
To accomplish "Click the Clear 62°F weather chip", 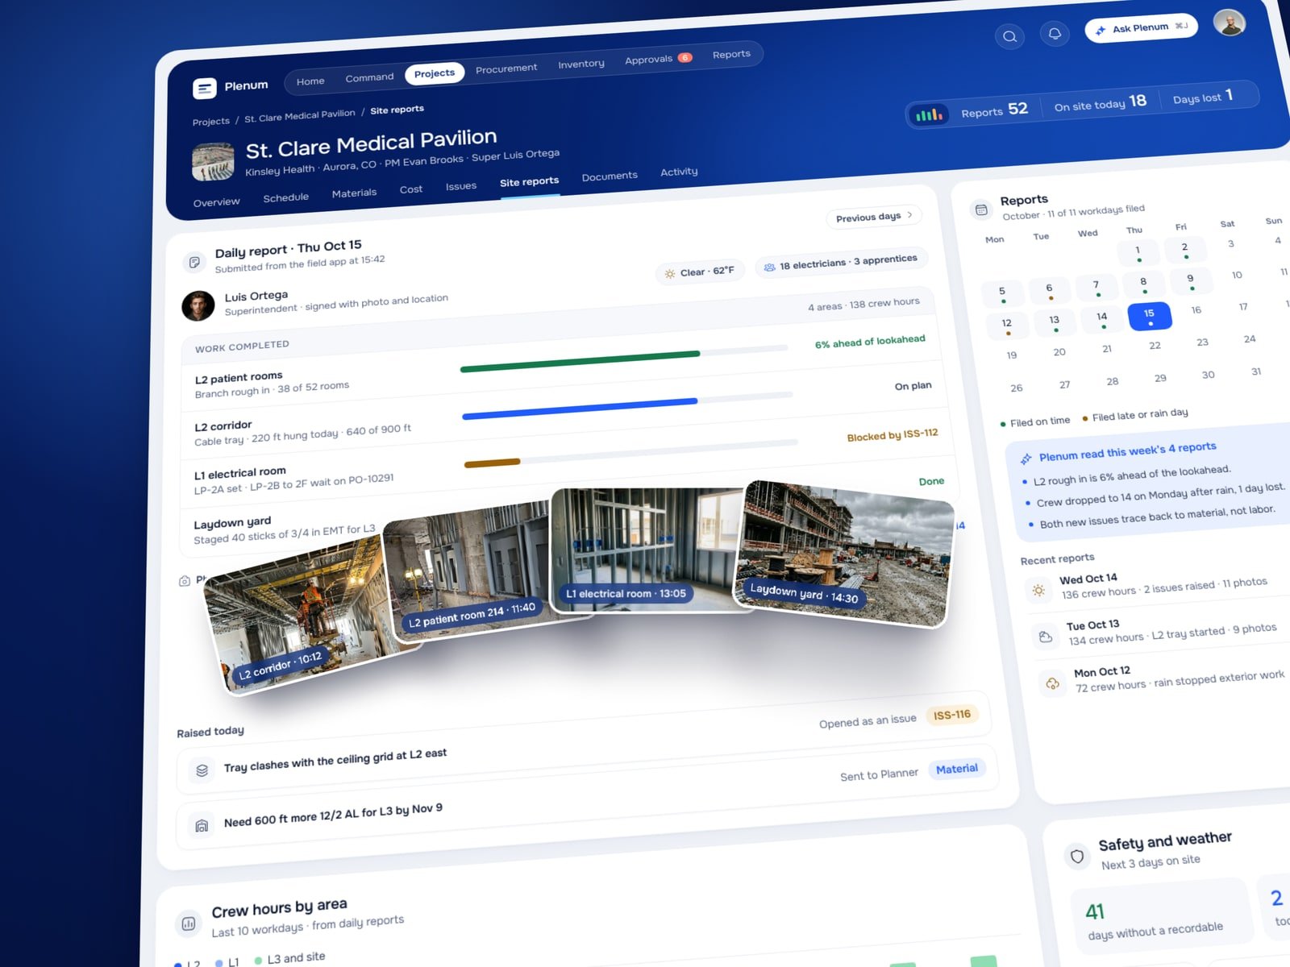I will click(699, 272).
